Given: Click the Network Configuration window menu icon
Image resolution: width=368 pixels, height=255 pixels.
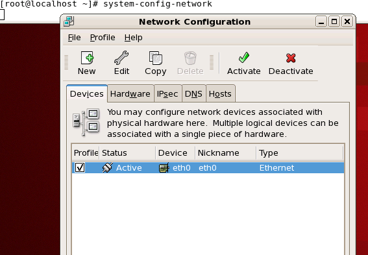Looking at the screenshot, I should pyautogui.click(x=69, y=21).
